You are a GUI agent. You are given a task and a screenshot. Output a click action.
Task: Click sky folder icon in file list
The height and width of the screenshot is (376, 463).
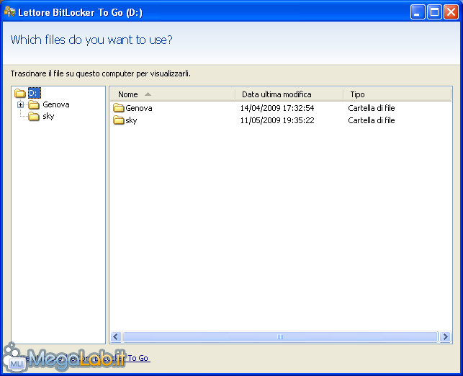tap(118, 120)
